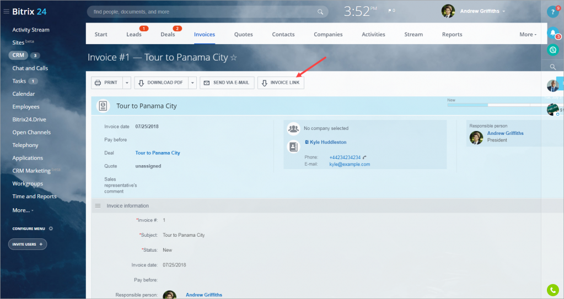Open Sites beta in sidebar
The height and width of the screenshot is (299, 564).
(23, 42)
